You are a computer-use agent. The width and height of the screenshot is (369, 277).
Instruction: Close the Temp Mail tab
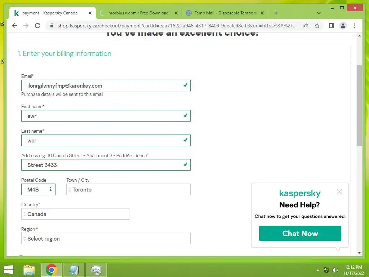pyautogui.click(x=262, y=13)
